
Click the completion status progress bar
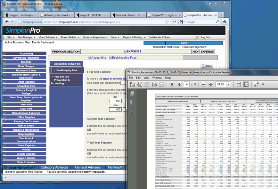click(183, 43)
